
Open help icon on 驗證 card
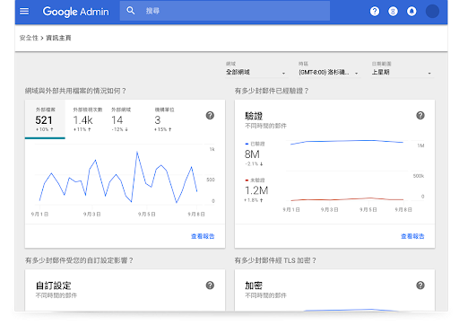[x=420, y=116]
